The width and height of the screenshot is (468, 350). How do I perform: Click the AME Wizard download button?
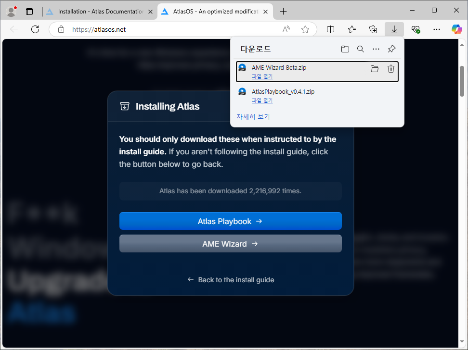231,244
